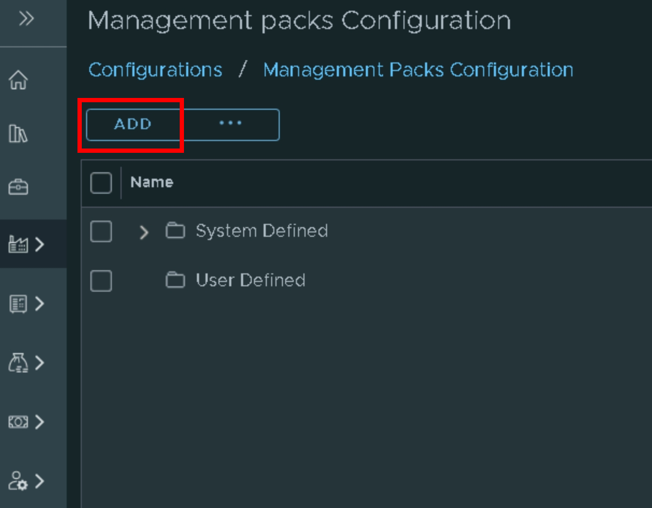Toggle the select-all checkbox beside Name
The image size is (652, 508).
[x=101, y=183]
